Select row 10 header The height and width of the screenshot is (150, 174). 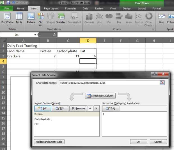[3, 92]
